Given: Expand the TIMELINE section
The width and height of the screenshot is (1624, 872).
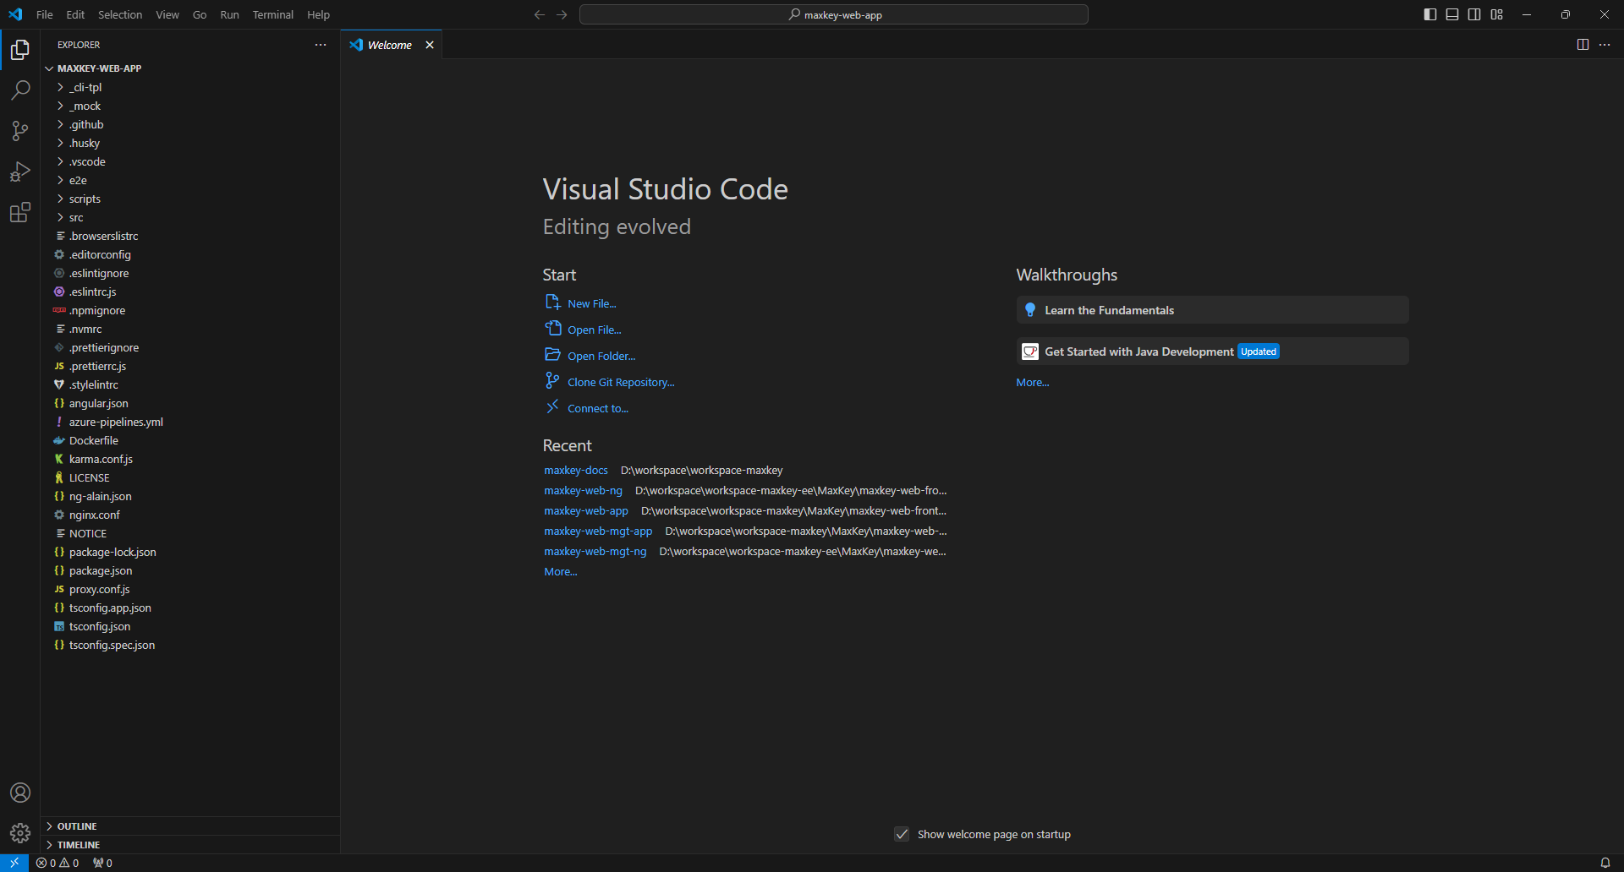Looking at the screenshot, I should 190,845.
